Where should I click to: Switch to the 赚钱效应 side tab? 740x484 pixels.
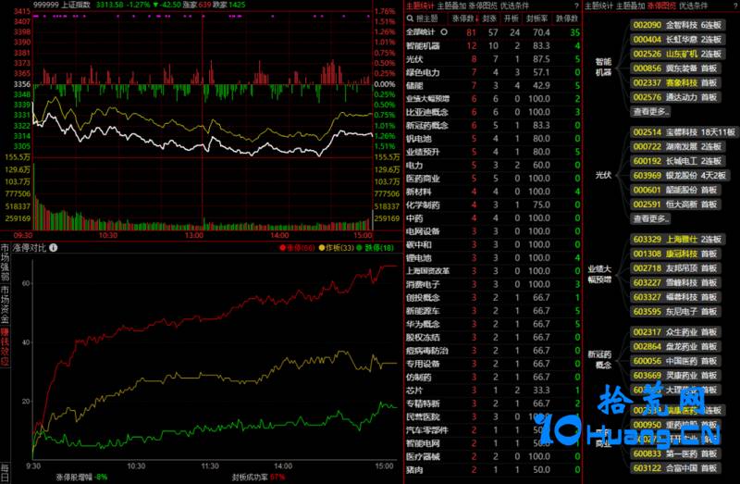click(x=5, y=347)
